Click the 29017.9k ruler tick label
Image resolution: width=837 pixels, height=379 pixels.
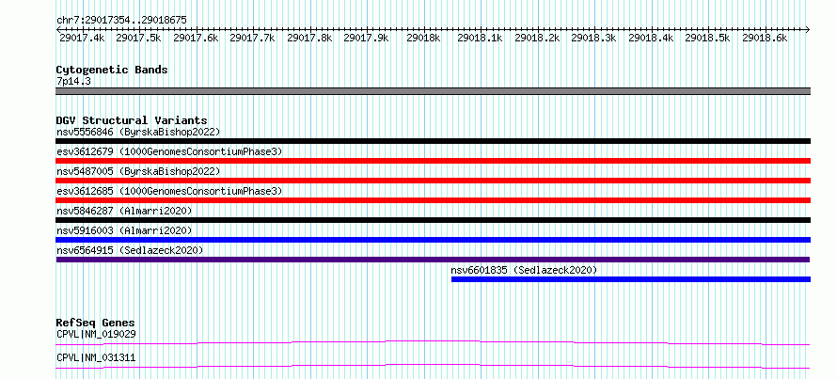(366, 38)
